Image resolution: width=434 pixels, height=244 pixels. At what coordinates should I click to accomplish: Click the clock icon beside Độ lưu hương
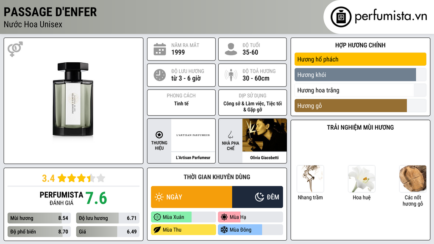coord(160,75)
